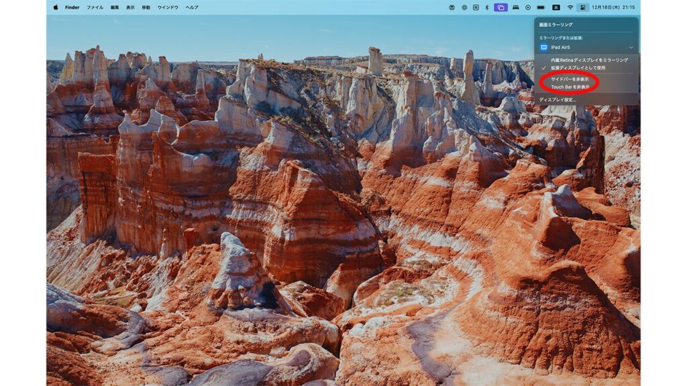Open the ヘルプ menu

tap(192, 7)
